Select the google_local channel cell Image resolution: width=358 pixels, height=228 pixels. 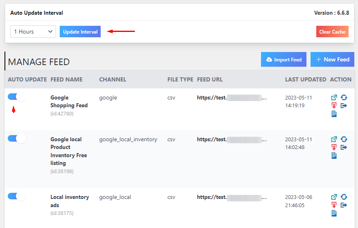pyautogui.click(x=115, y=197)
